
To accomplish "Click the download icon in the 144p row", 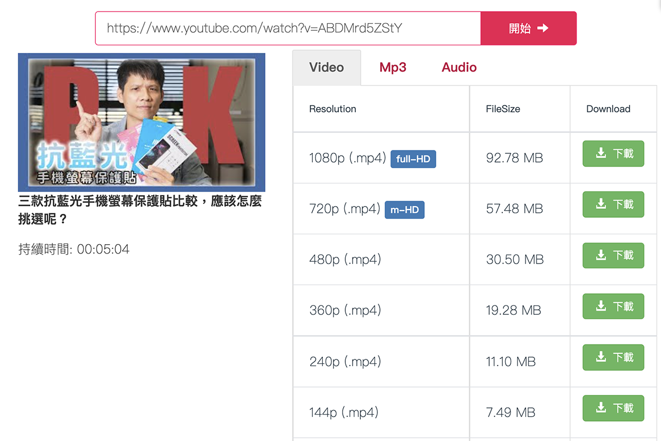I will click(x=602, y=408).
